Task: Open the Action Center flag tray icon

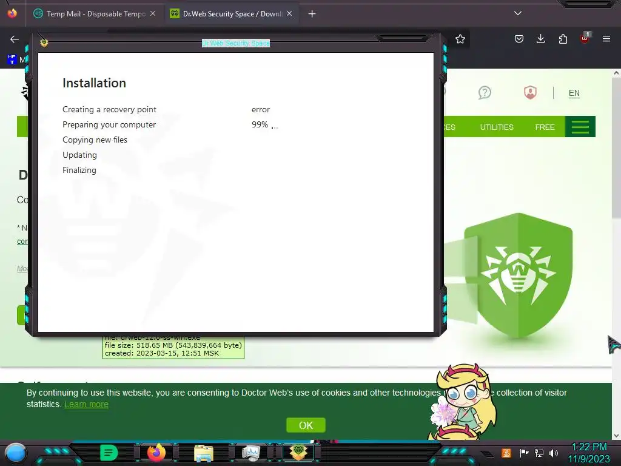Action: click(524, 453)
